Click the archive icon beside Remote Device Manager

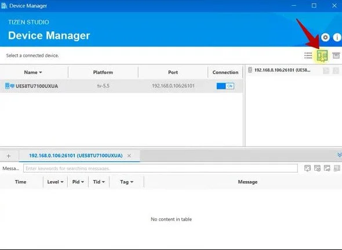click(336, 56)
